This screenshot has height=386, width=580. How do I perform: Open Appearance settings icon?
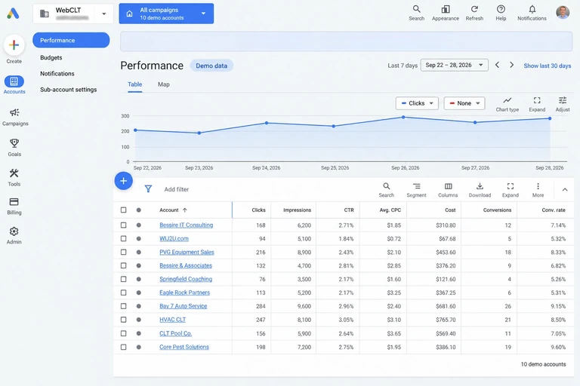(446, 9)
